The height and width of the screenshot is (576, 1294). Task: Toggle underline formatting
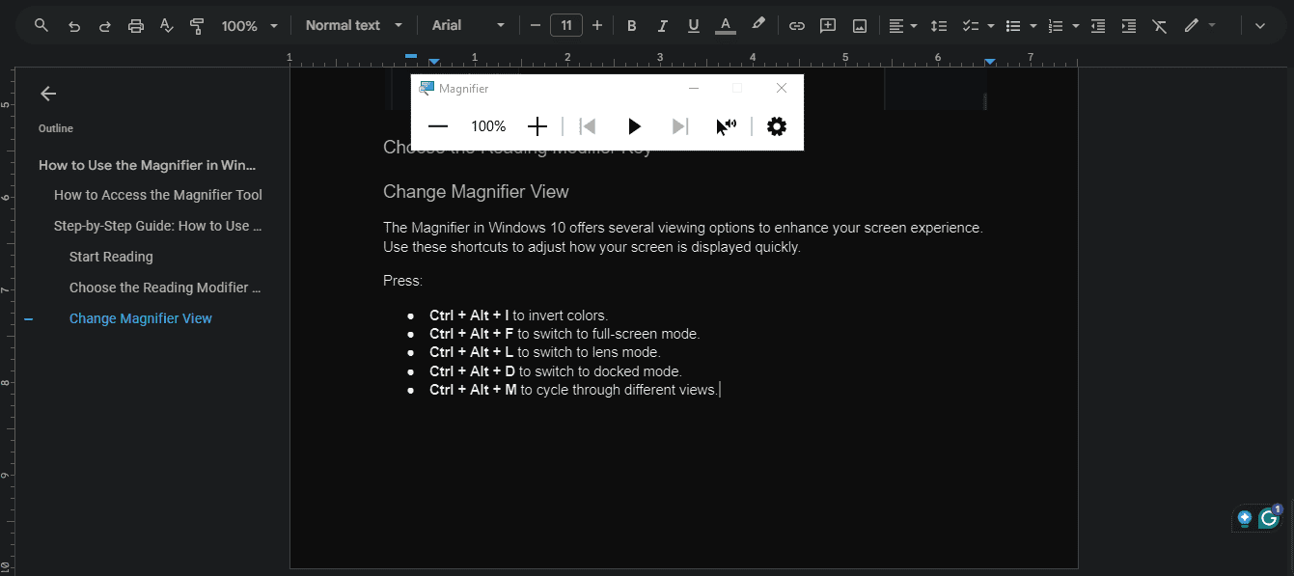click(693, 26)
